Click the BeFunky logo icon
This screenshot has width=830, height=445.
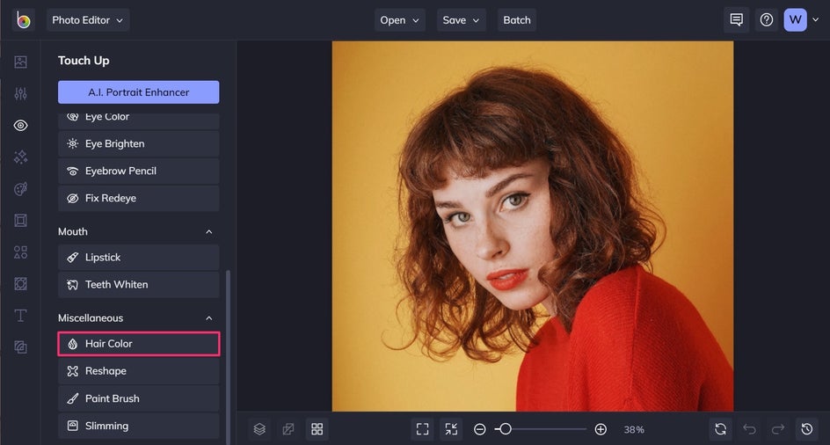23,20
